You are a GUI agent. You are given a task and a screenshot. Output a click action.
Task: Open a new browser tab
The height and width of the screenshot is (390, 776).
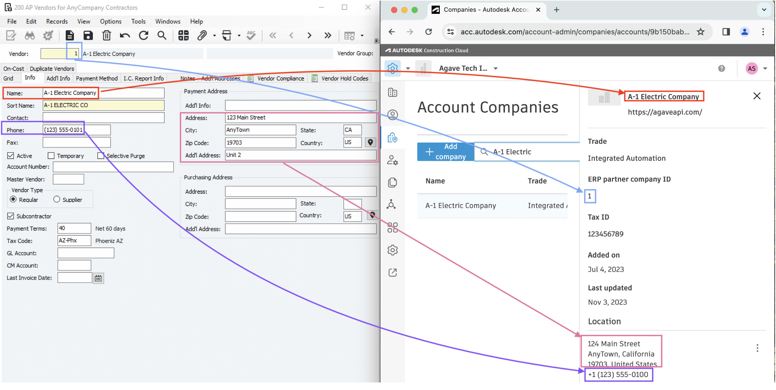pyautogui.click(x=556, y=10)
